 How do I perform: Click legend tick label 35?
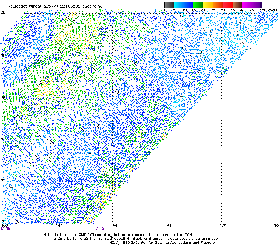tap(232, 10)
